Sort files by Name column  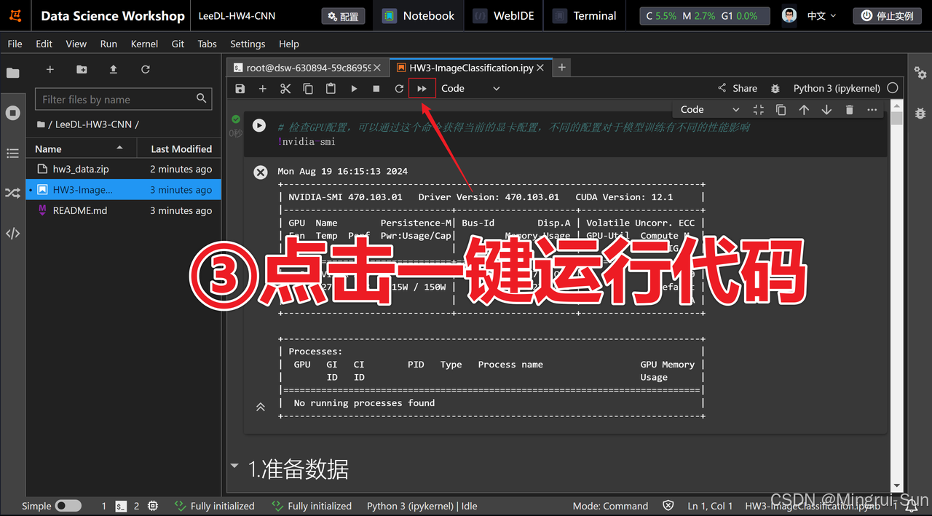click(x=82, y=148)
